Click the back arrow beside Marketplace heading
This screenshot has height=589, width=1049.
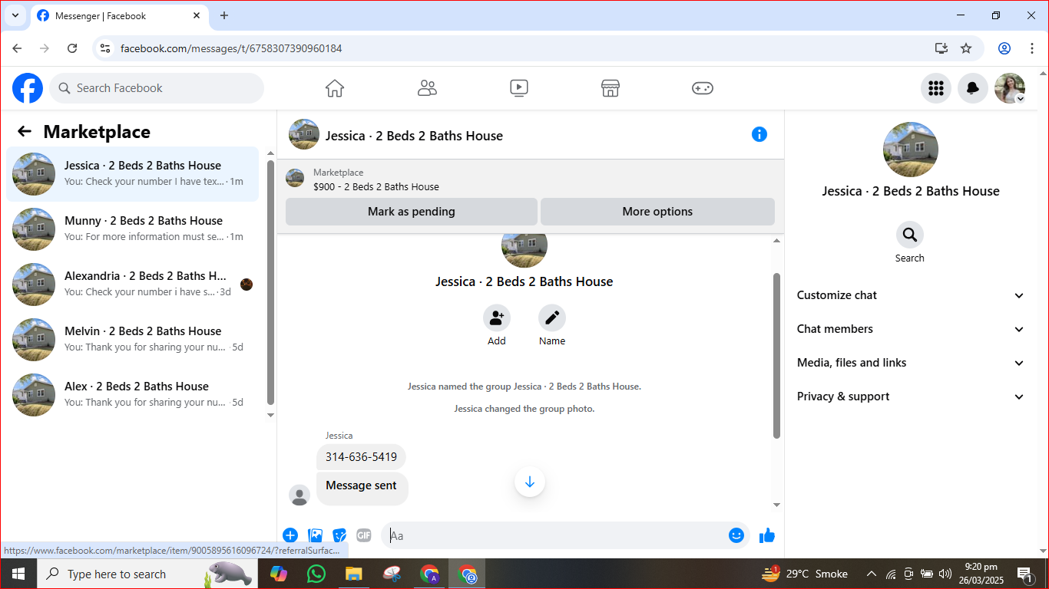(25, 131)
